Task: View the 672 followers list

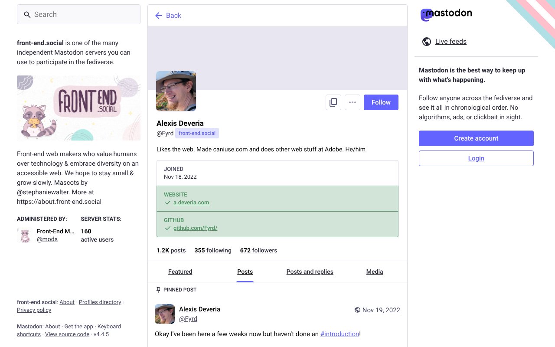Action: pos(258,250)
